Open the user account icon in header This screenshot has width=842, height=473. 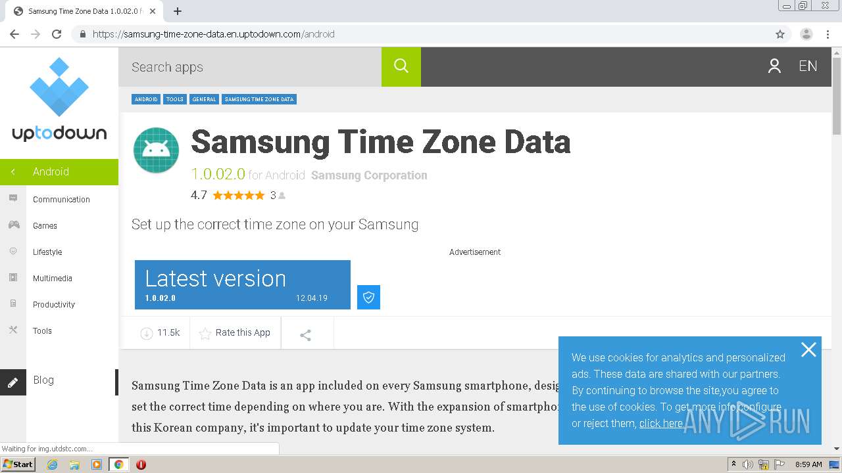pos(774,66)
